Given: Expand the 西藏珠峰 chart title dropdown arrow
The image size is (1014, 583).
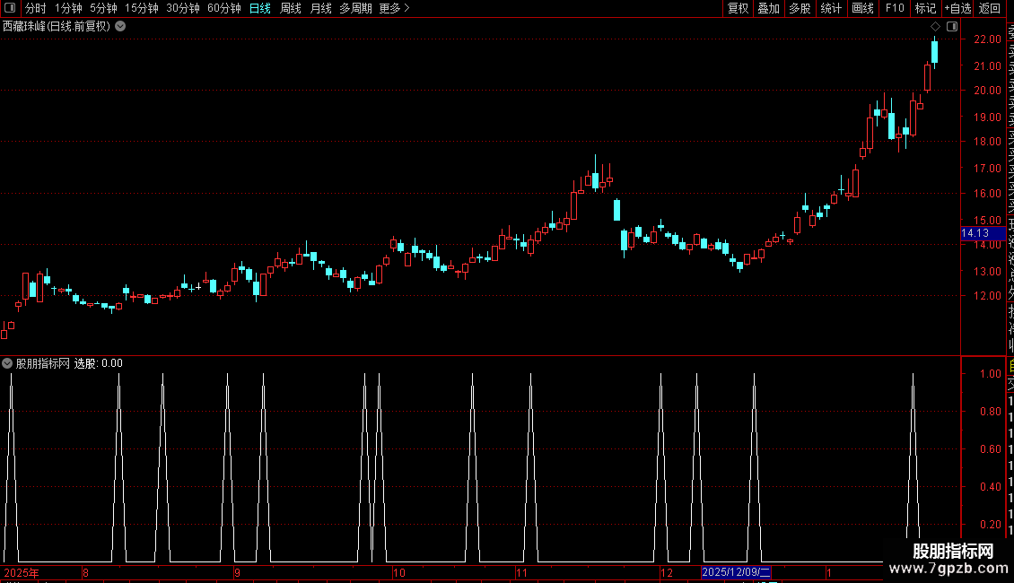Looking at the screenshot, I should point(120,27).
